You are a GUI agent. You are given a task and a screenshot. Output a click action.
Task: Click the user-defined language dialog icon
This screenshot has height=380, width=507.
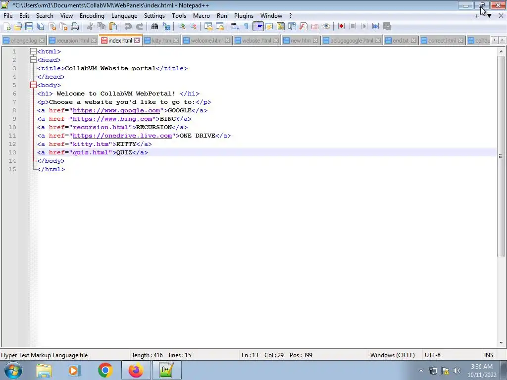pyautogui.click(x=269, y=27)
